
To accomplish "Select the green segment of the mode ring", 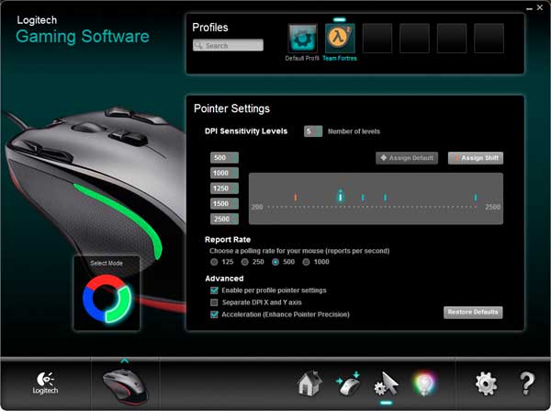I will click(120, 304).
